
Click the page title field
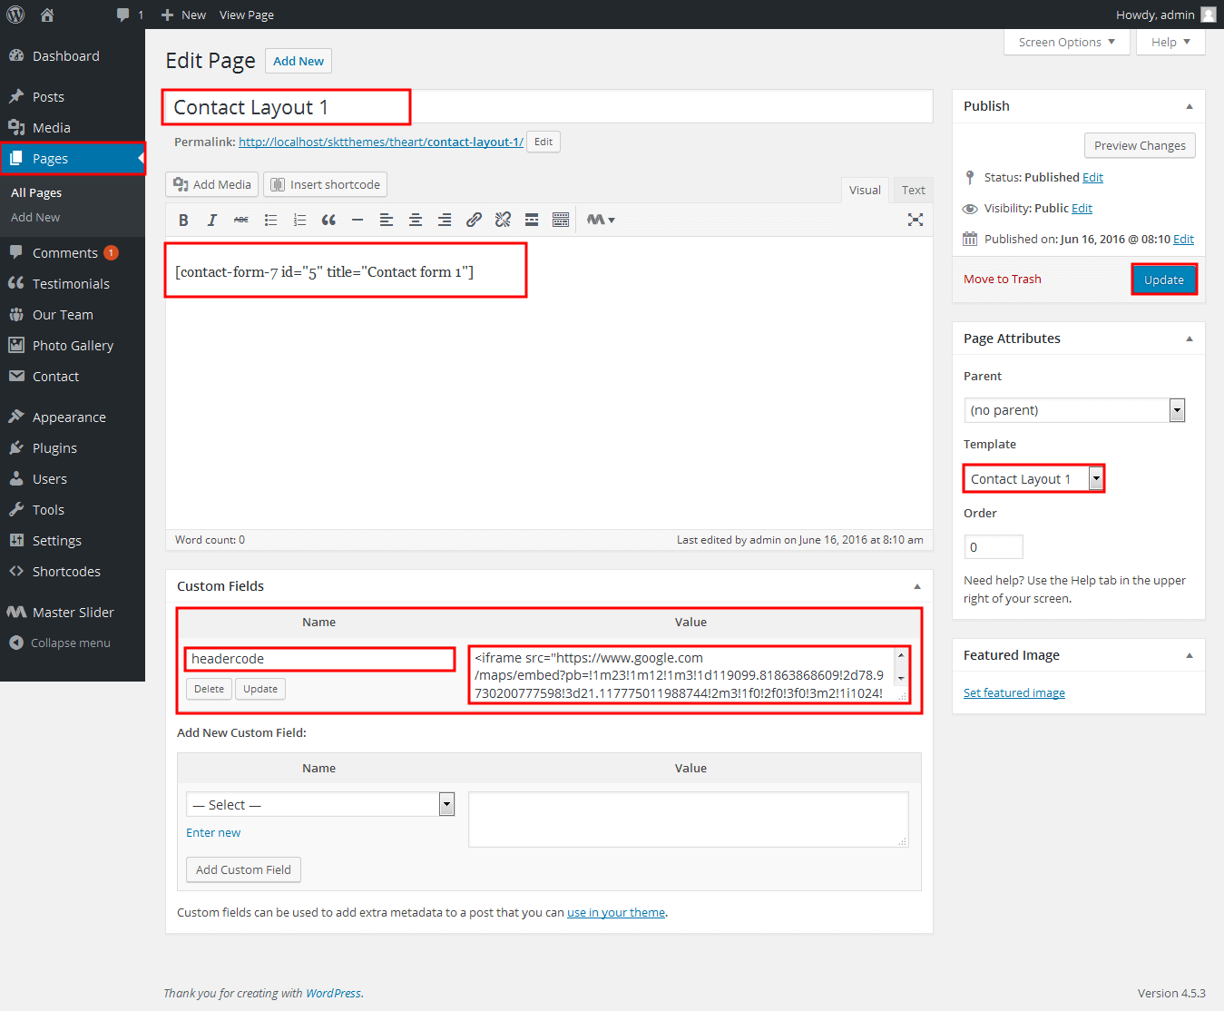pos(549,107)
